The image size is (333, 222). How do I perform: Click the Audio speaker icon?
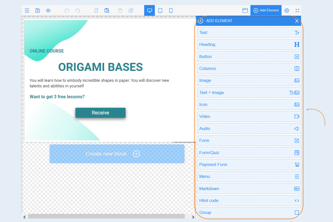click(x=297, y=128)
